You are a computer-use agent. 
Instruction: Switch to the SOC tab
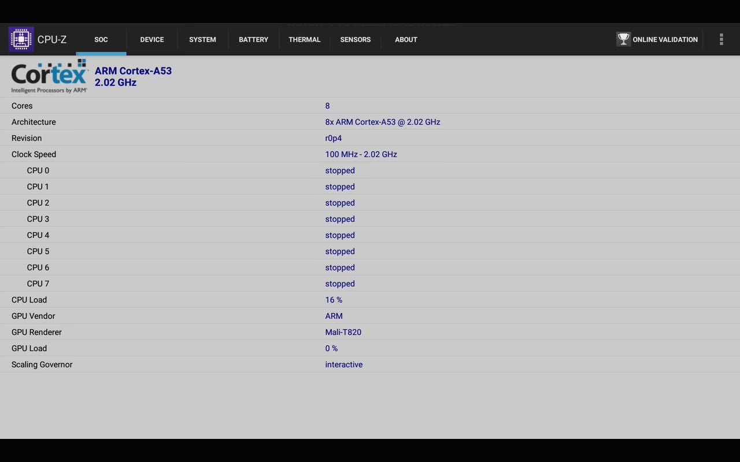coord(101,39)
